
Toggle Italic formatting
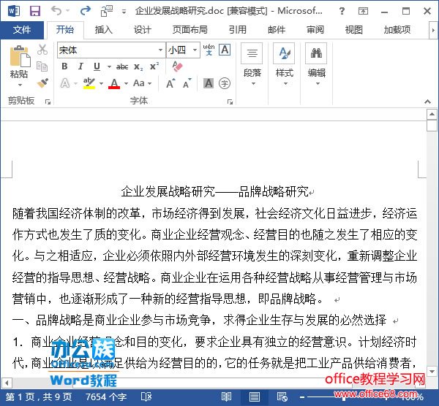coord(80,66)
